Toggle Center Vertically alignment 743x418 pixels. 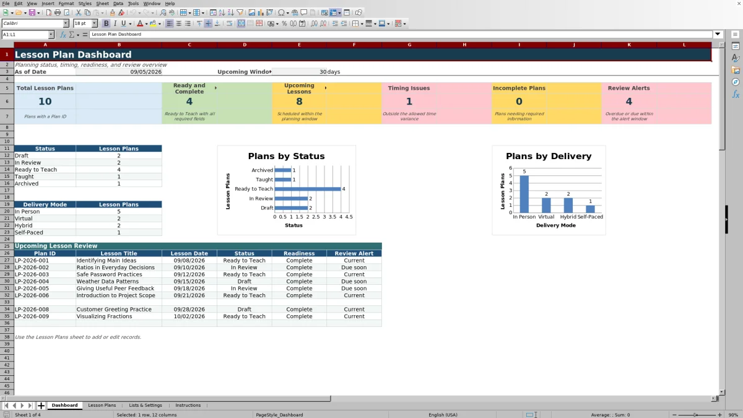208,24
